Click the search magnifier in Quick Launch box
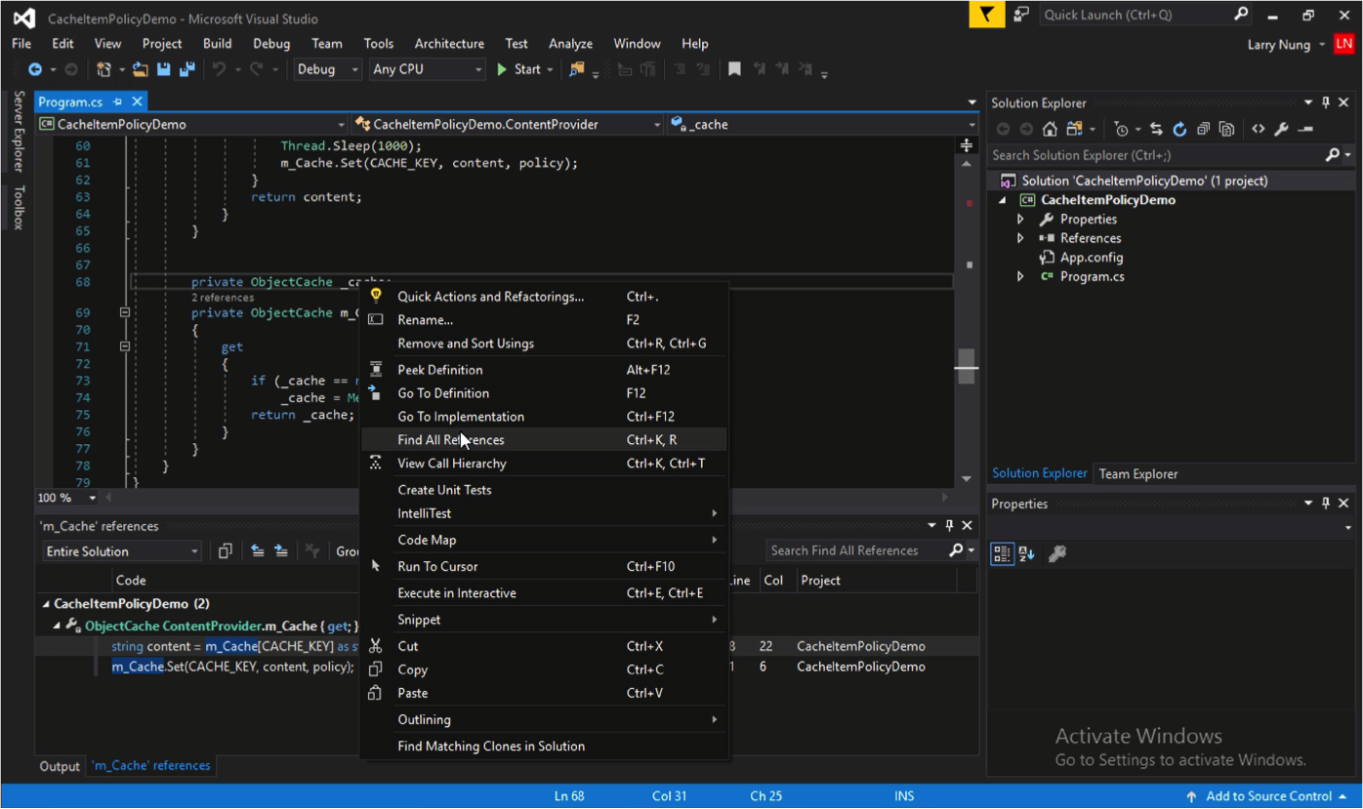This screenshot has height=809, width=1363. pos(1241,14)
